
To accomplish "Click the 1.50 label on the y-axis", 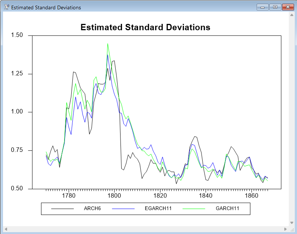I will [x=16, y=35].
